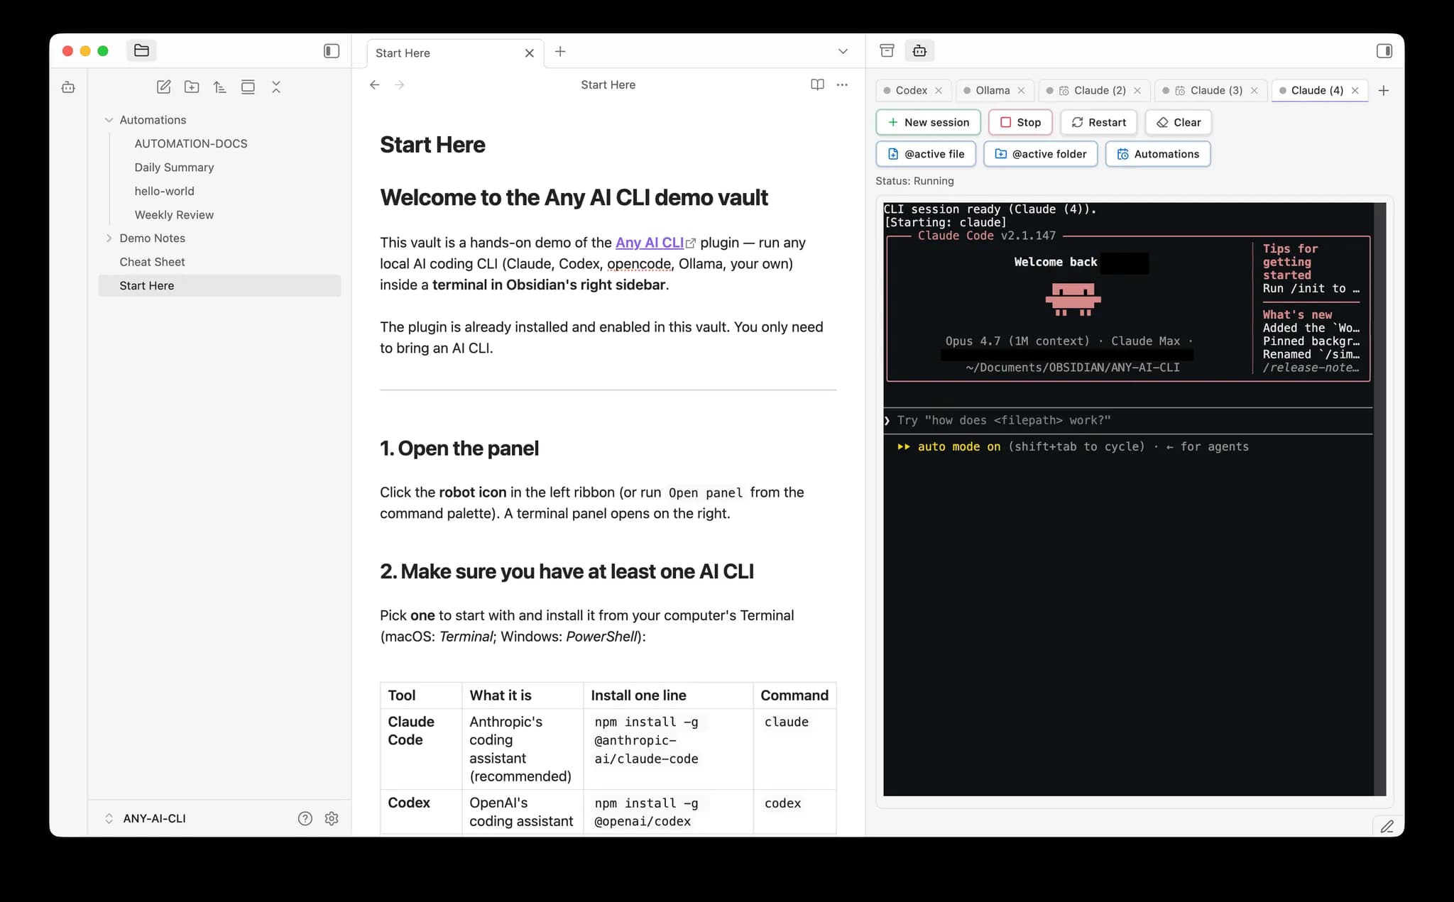Screen dimensions: 1454x902
Task: Open the note's more options menu
Action: click(x=842, y=84)
